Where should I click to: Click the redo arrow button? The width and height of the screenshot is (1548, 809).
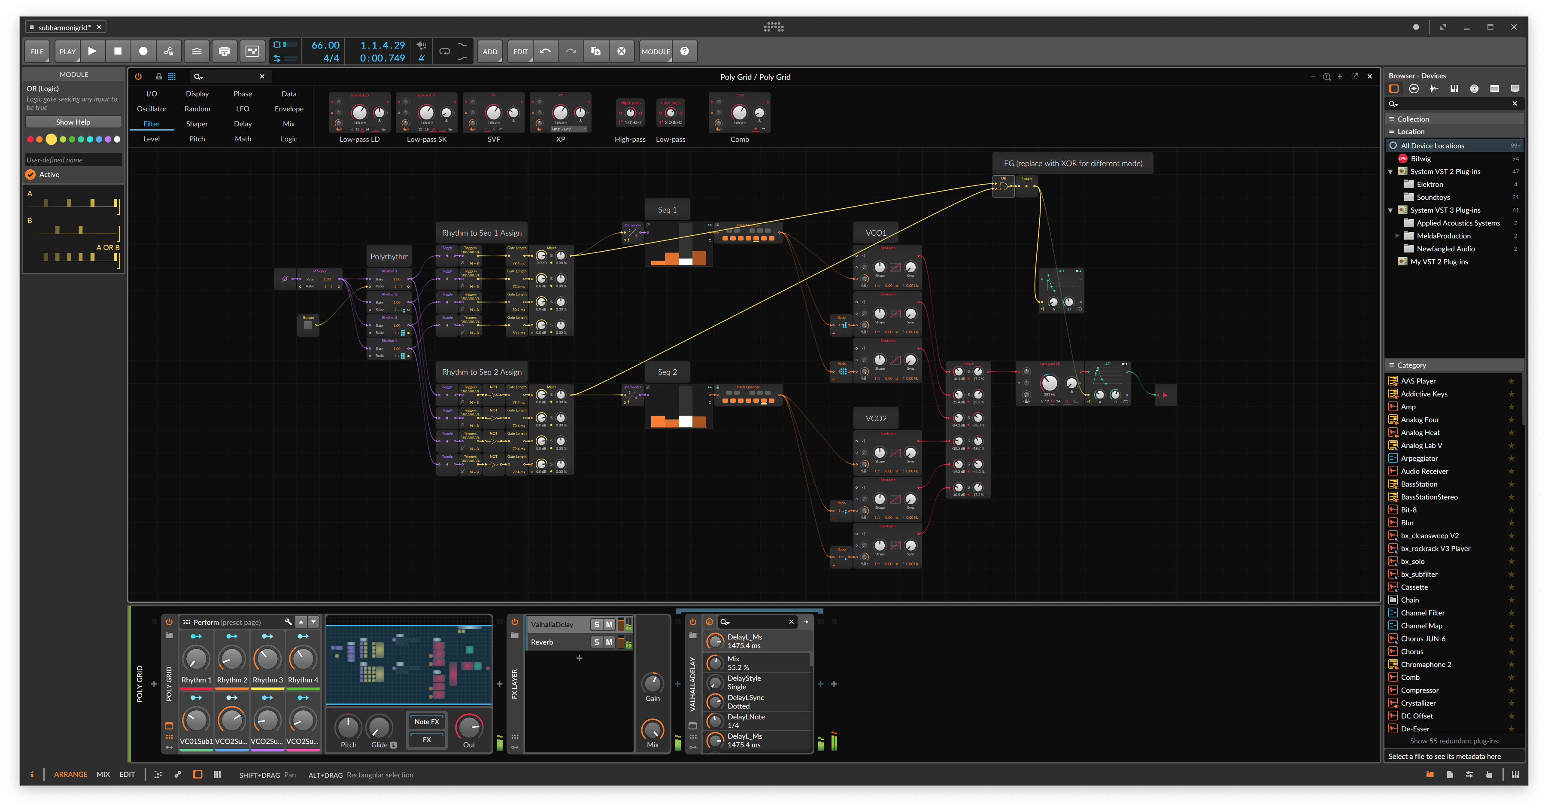tap(570, 51)
